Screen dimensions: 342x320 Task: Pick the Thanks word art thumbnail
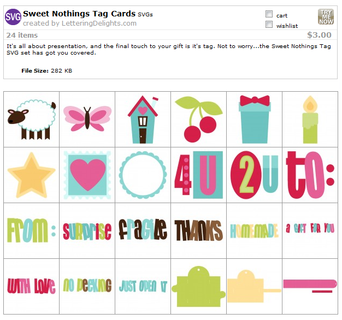pyautogui.click(x=199, y=231)
